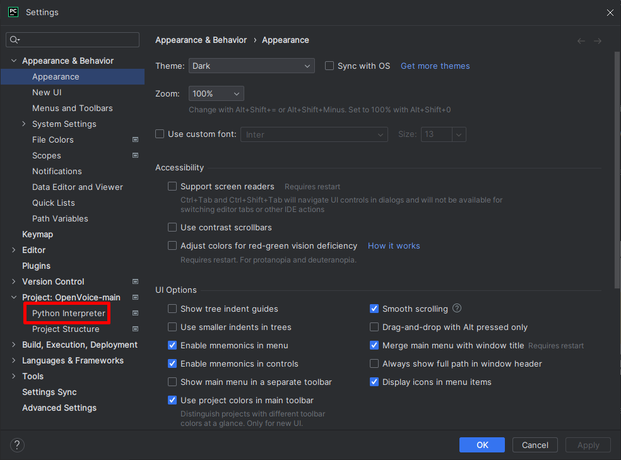Tick Show tree indent guides
The height and width of the screenshot is (460, 621).
(172, 309)
